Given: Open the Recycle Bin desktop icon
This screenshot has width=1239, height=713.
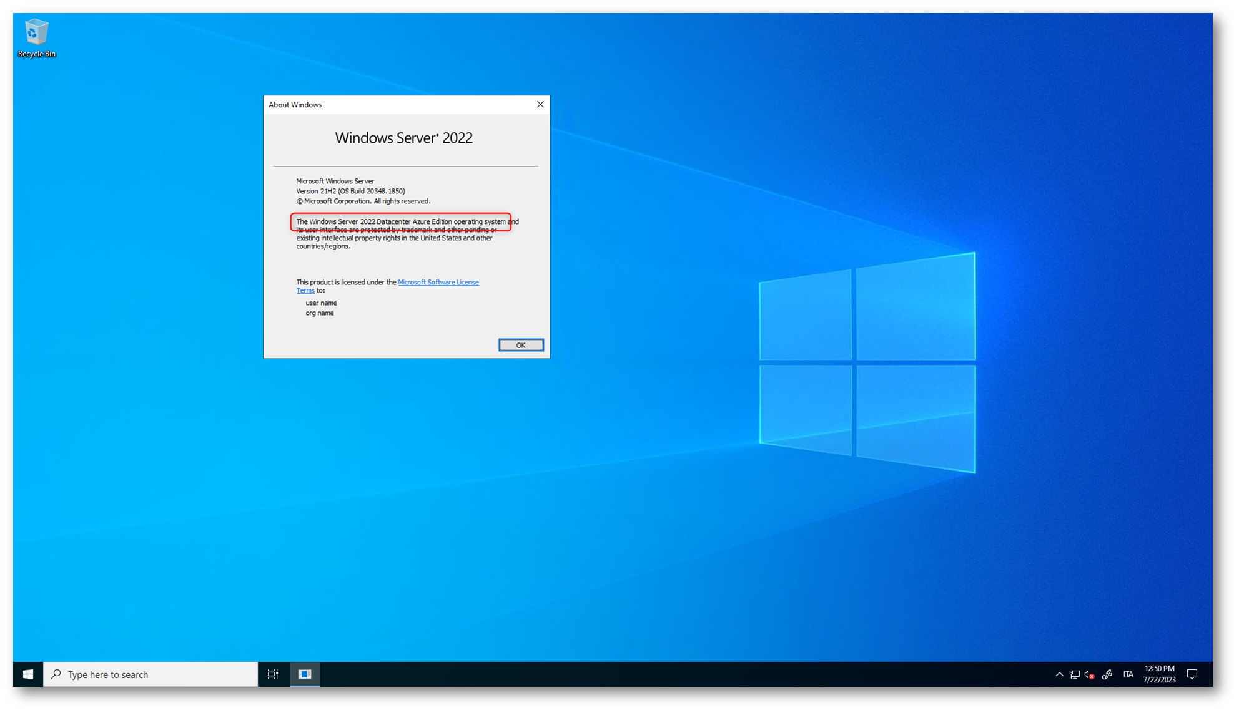Looking at the screenshot, I should [36, 39].
